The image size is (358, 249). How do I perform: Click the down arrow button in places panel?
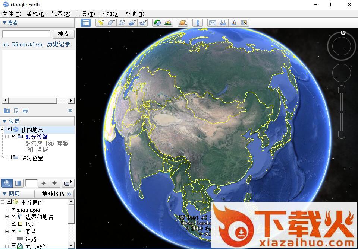point(54,183)
